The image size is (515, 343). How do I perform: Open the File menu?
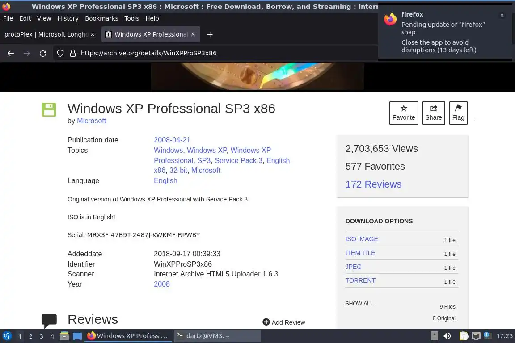8,18
